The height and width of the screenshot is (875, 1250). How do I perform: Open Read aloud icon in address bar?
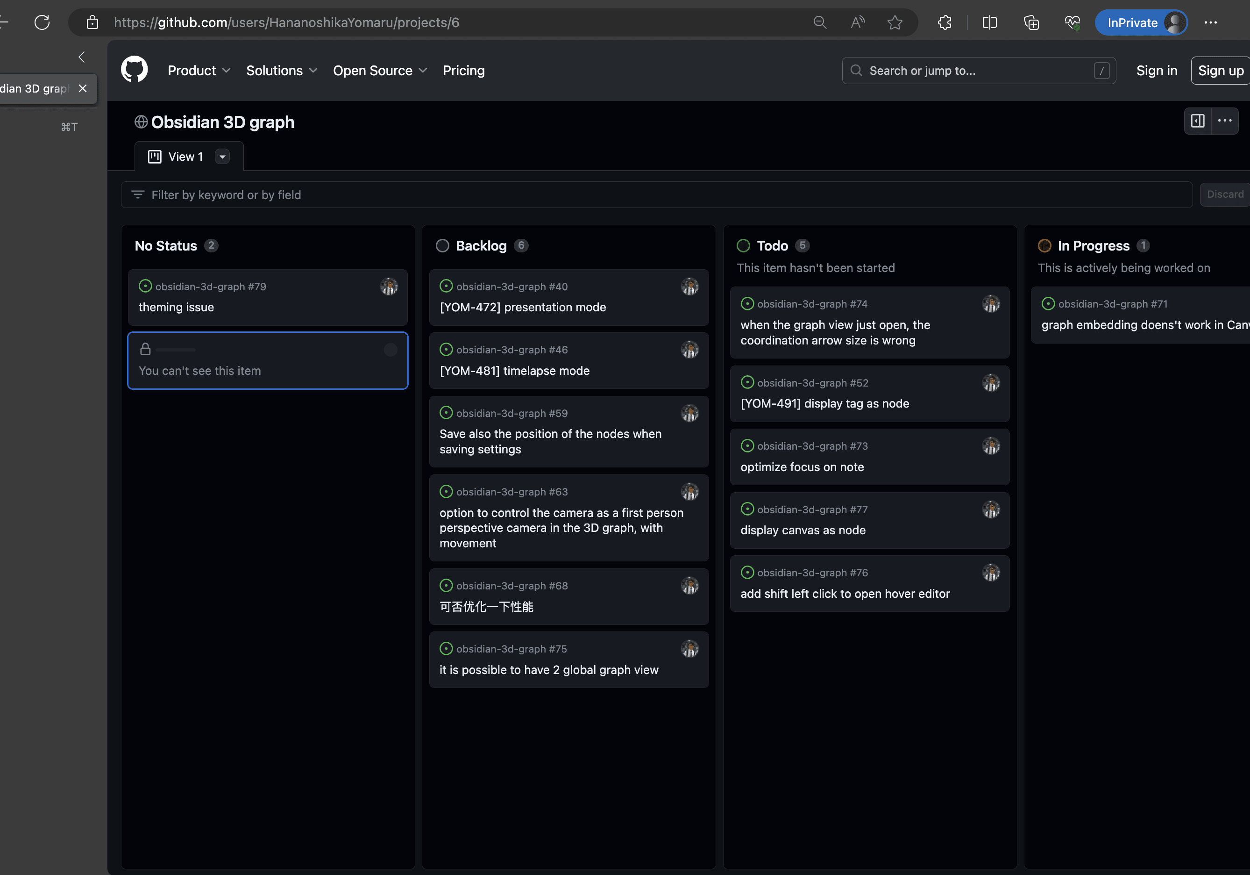pos(858,22)
